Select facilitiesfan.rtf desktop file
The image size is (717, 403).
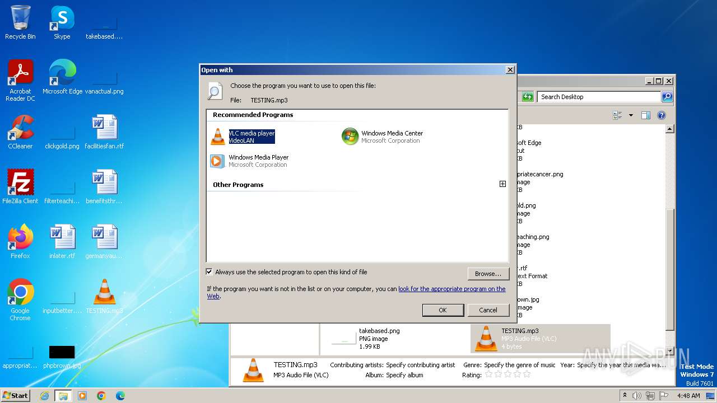tap(105, 132)
